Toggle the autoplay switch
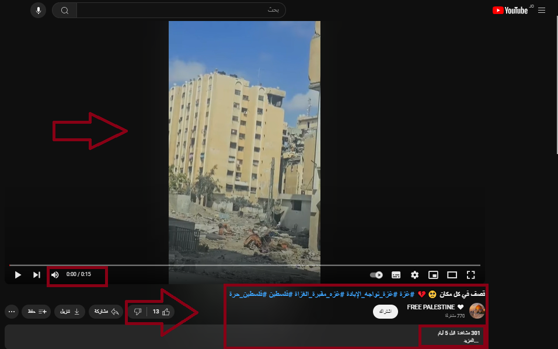 click(x=376, y=275)
